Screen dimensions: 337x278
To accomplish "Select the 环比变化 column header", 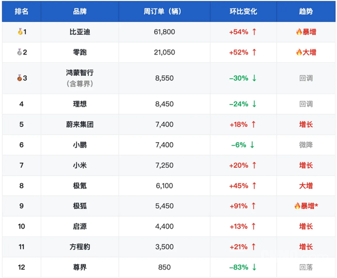I will pos(243,11).
